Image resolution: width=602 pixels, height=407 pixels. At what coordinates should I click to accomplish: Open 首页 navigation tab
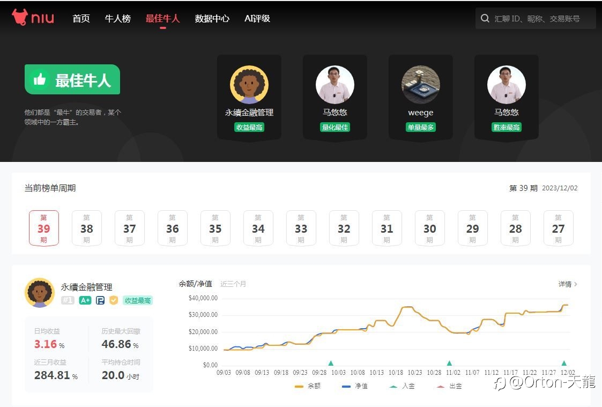coord(81,18)
